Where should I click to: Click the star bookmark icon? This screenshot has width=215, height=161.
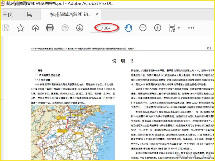coord(21,28)
